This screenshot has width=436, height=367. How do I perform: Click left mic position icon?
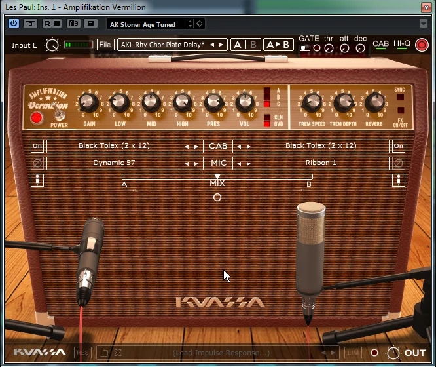pyautogui.click(x=37, y=180)
